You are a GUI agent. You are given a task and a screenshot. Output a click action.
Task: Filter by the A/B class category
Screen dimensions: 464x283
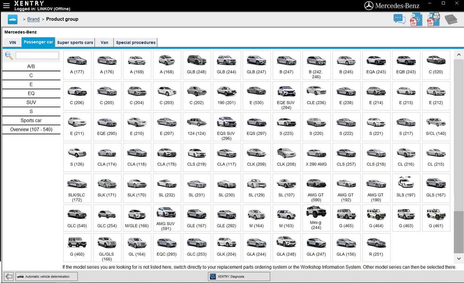(x=31, y=66)
